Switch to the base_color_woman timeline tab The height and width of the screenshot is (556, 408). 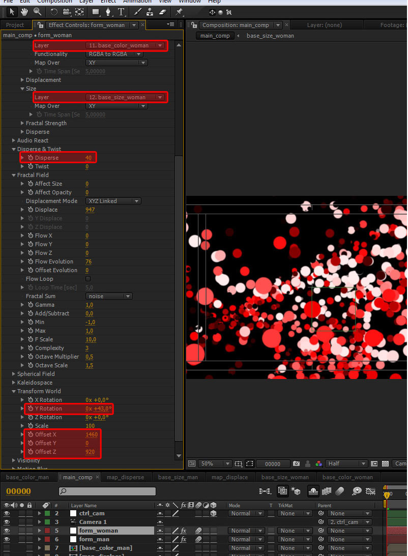[348, 477]
